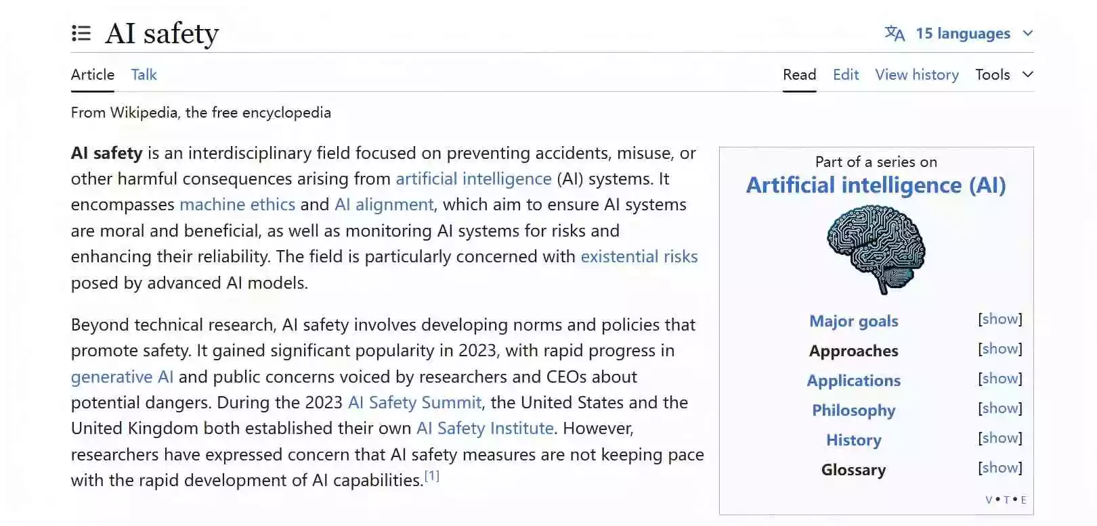Show the Philosophy section
The height and width of the screenshot is (526, 1097).
pos(999,408)
